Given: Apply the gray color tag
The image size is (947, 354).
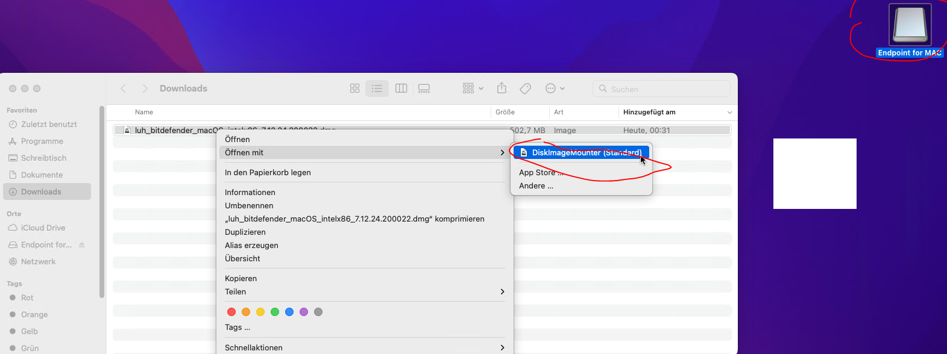Looking at the screenshot, I should point(318,312).
